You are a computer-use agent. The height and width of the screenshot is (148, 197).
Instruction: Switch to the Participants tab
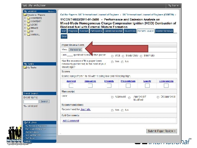96,31
